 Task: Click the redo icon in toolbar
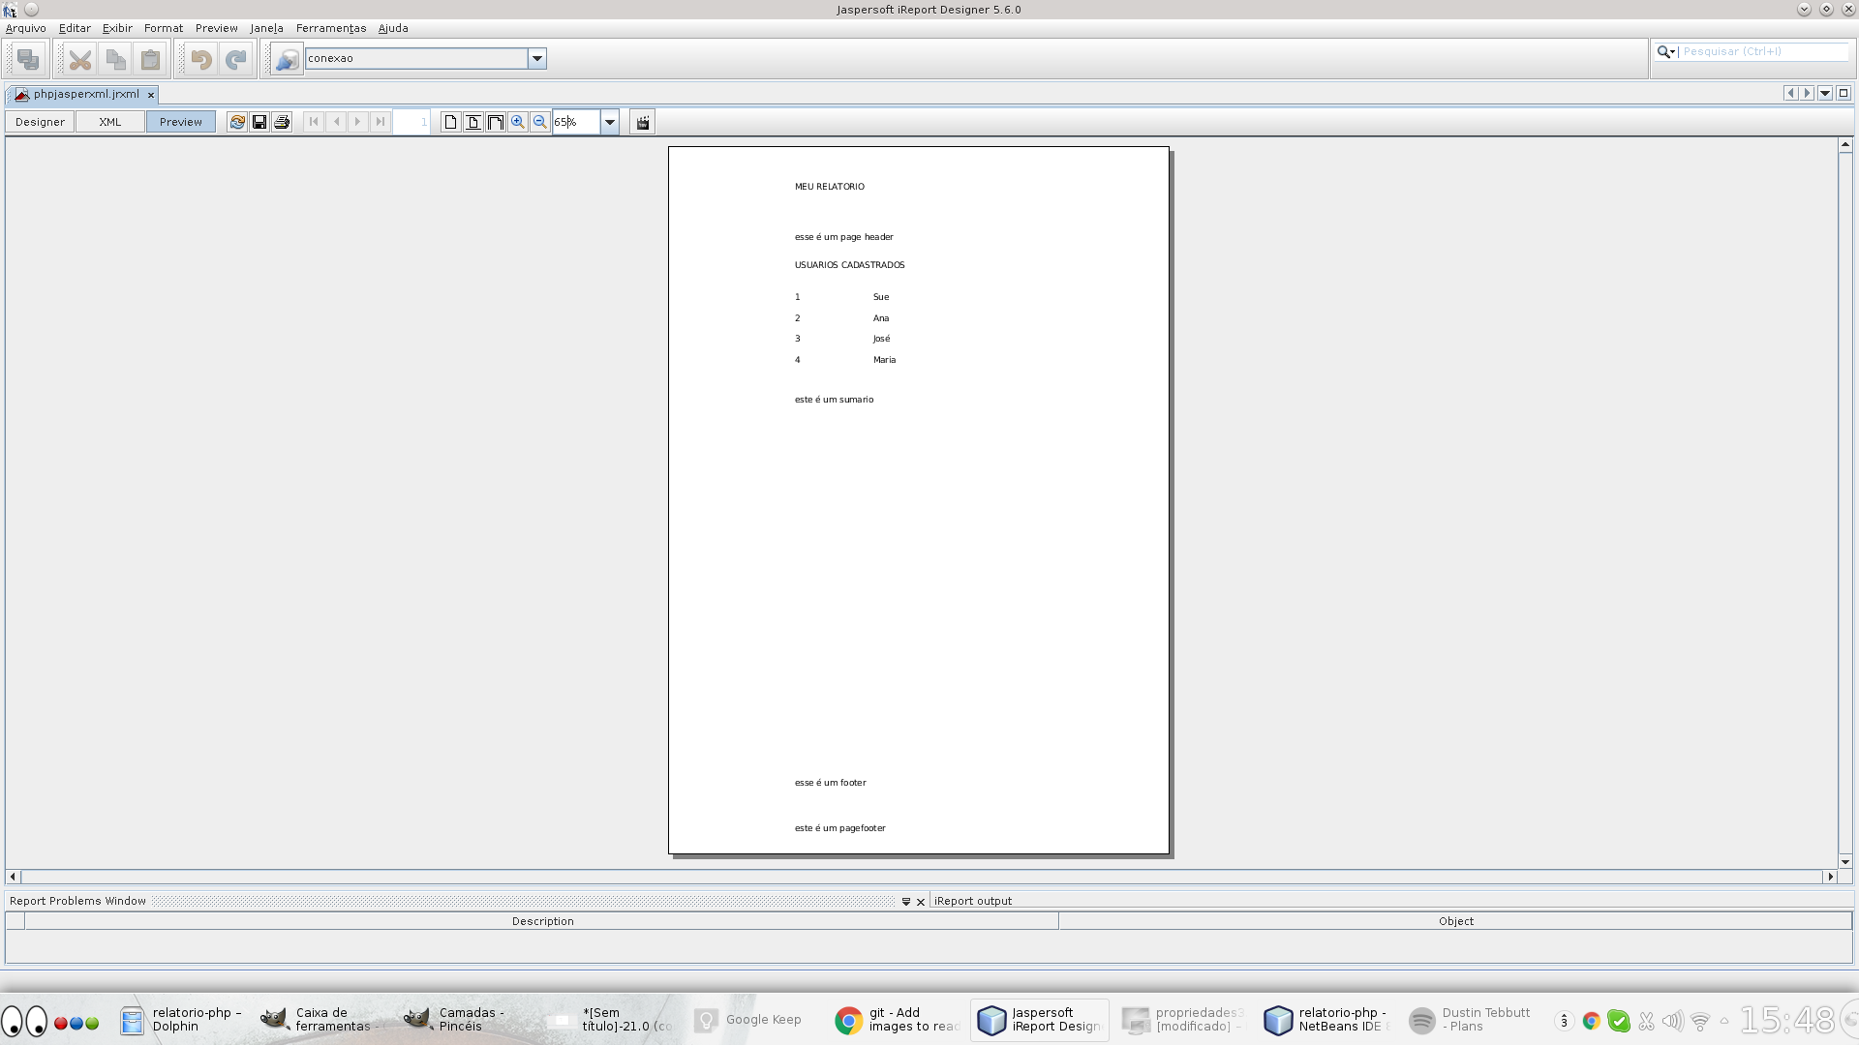click(x=236, y=59)
